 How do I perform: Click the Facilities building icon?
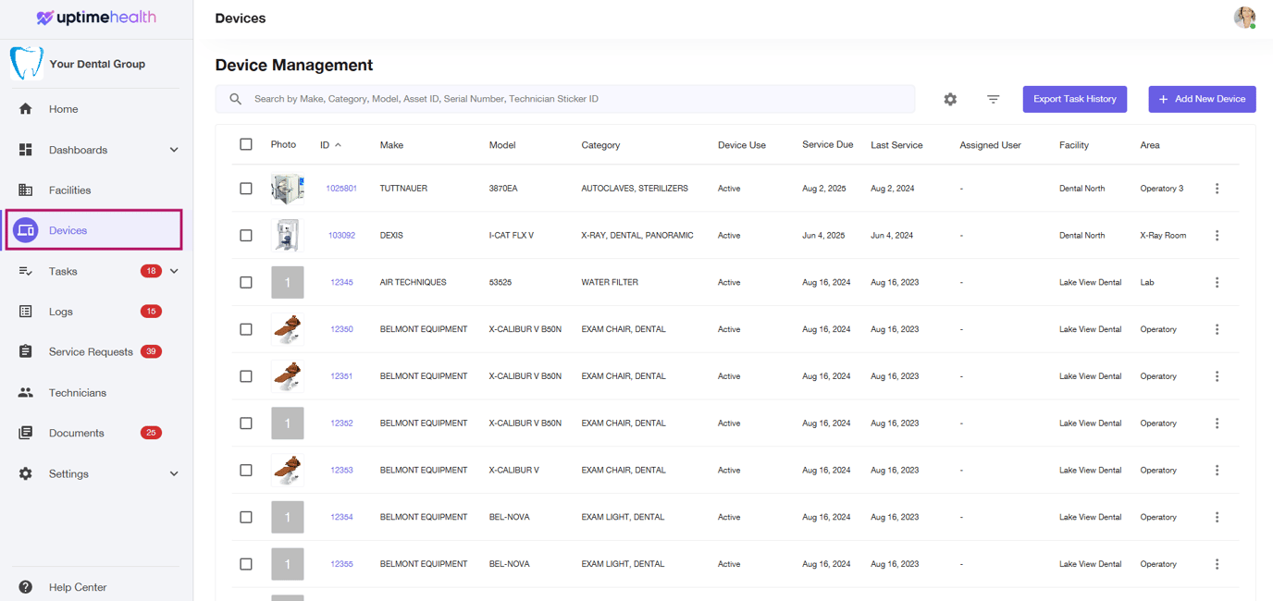(x=26, y=190)
